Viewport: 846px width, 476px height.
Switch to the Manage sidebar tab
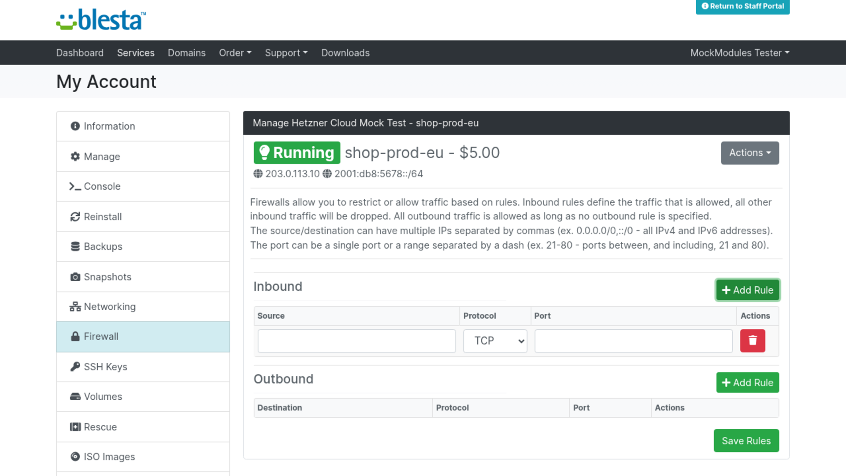[x=143, y=156]
